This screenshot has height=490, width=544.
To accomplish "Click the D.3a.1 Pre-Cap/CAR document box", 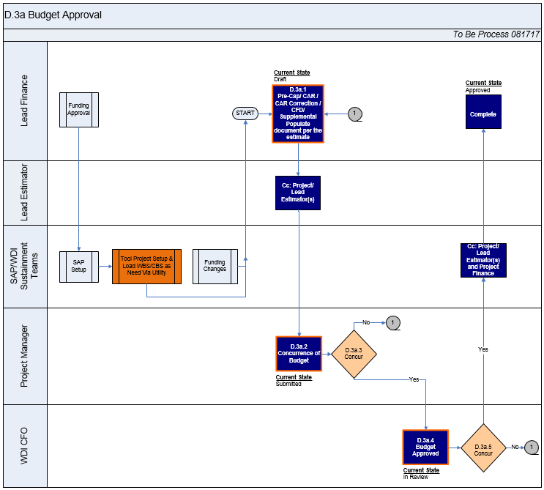I will pos(298,114).
